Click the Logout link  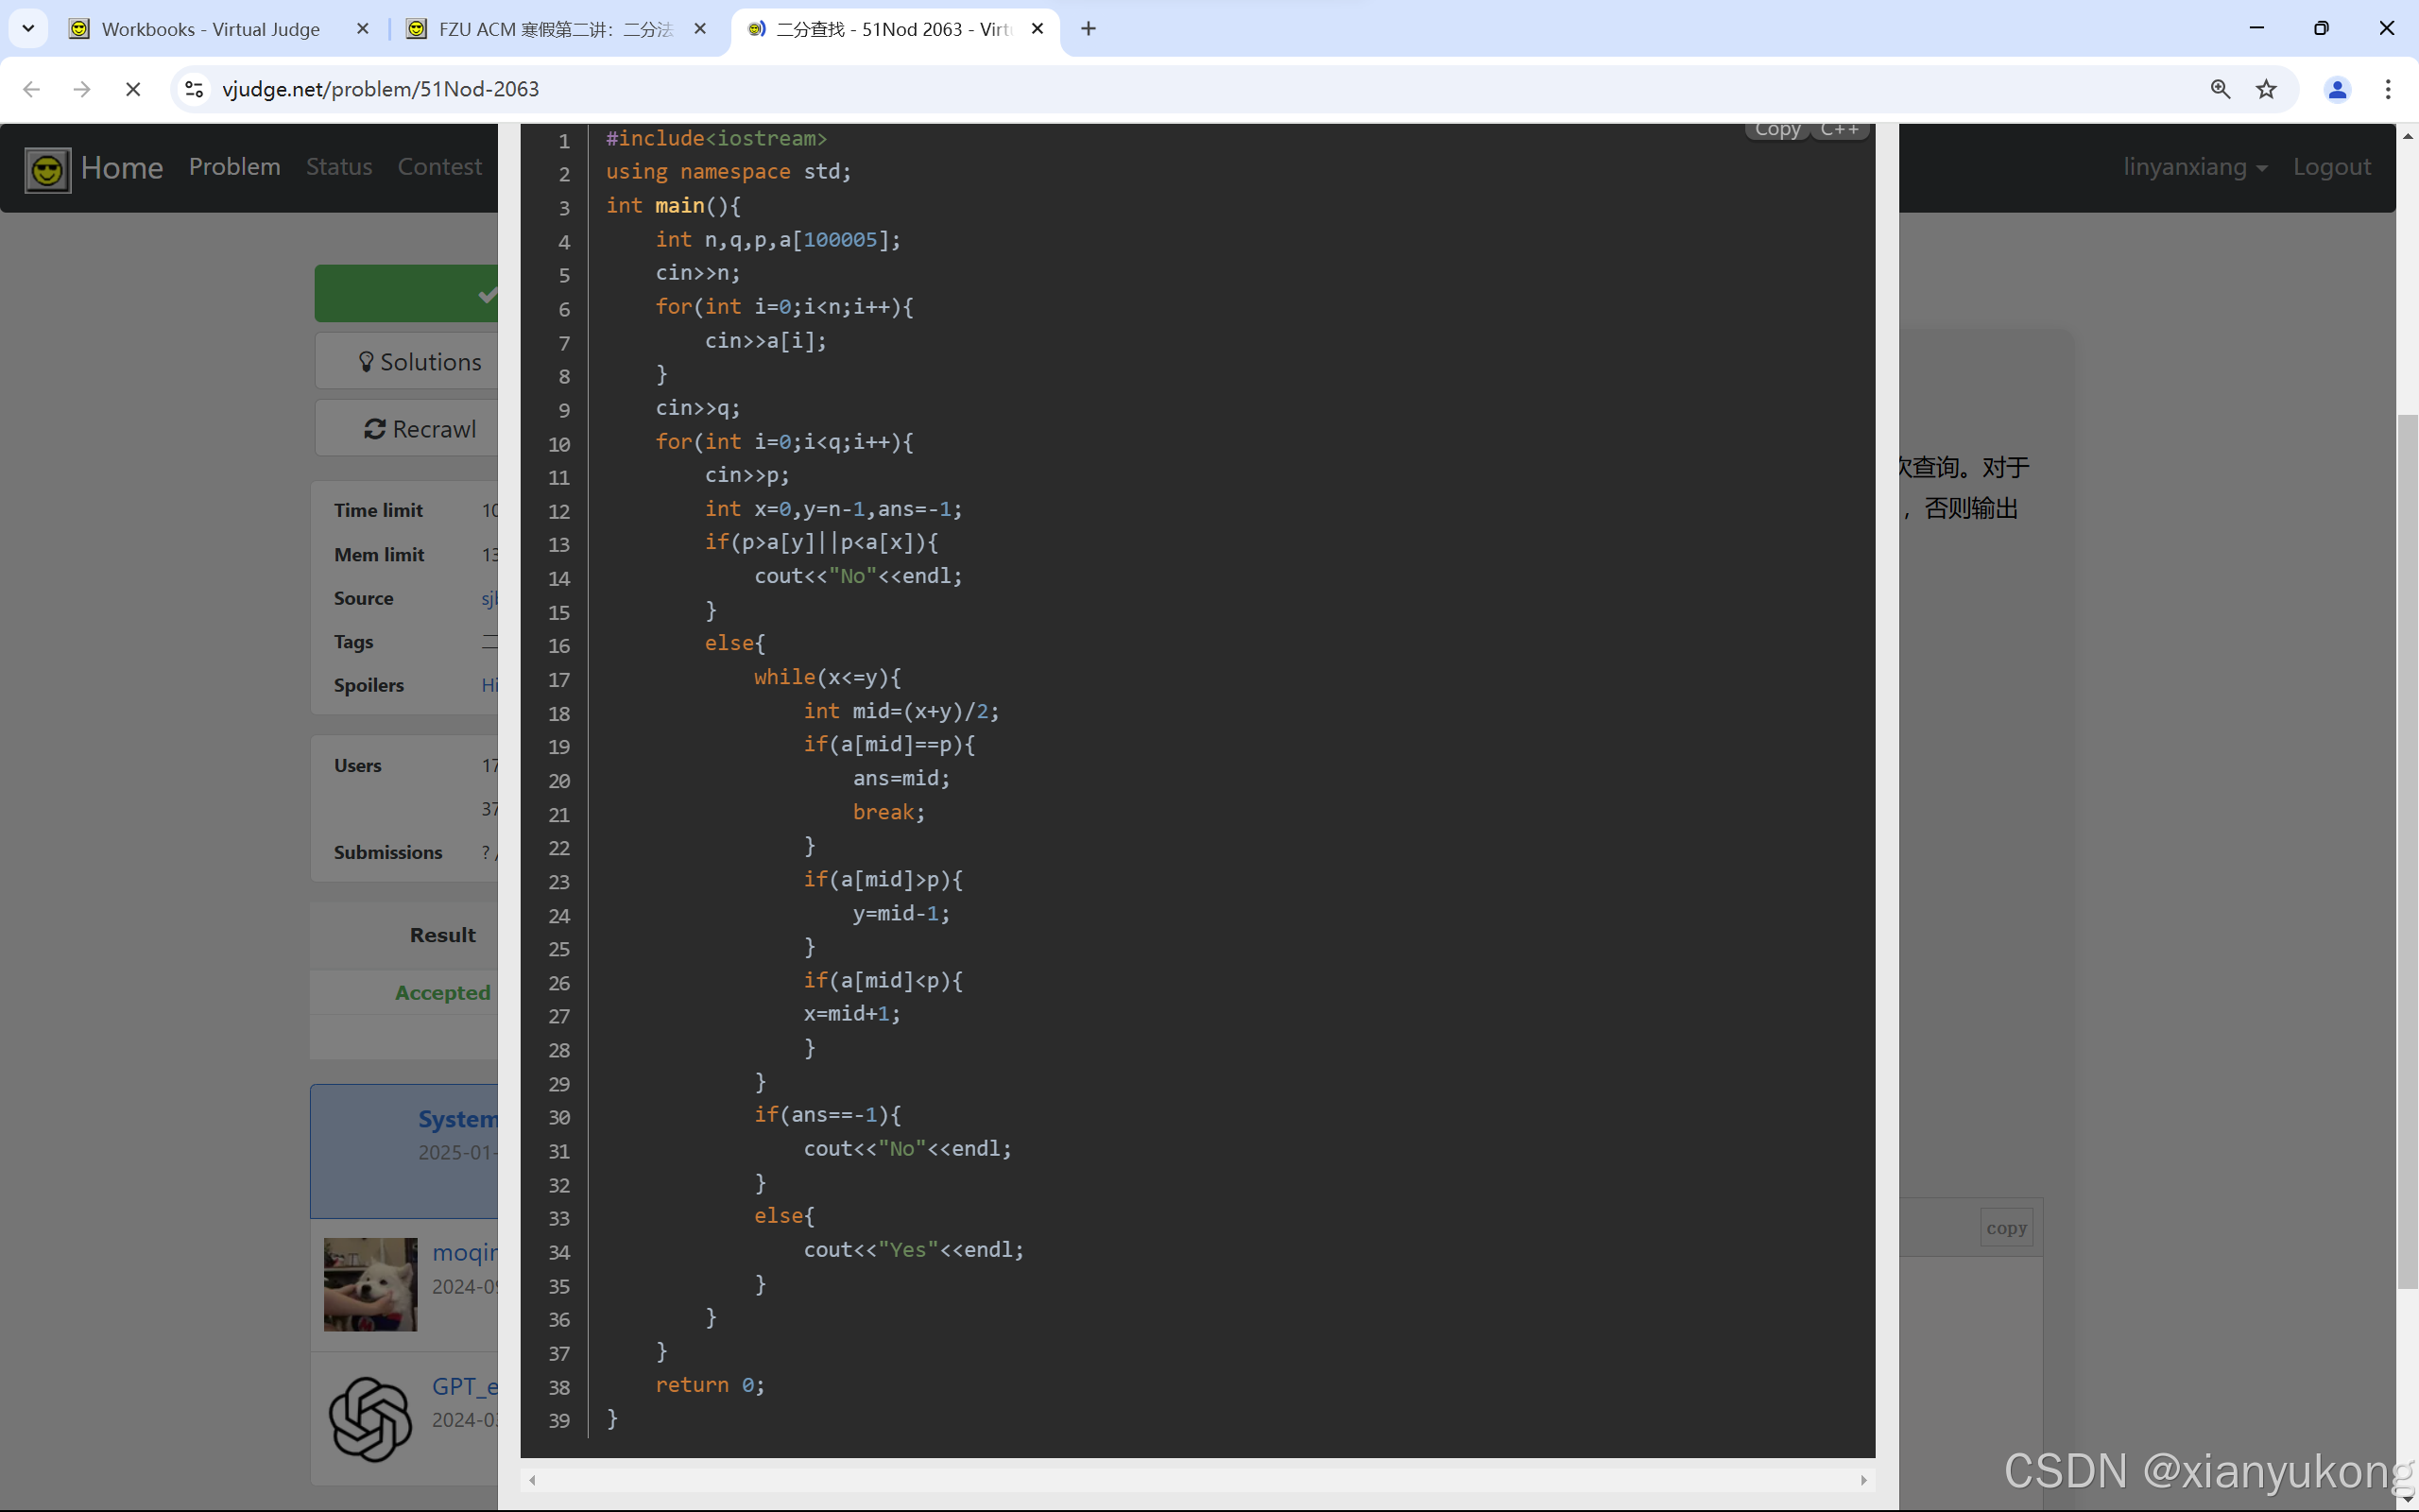pyautogui.click(x=2331, y=167)
